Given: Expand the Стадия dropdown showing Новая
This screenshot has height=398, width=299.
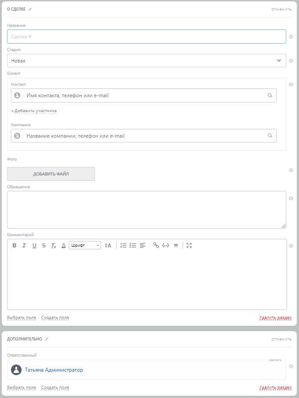Looking at the screenshot, I should pyautogui.click(x=146, y=61).
